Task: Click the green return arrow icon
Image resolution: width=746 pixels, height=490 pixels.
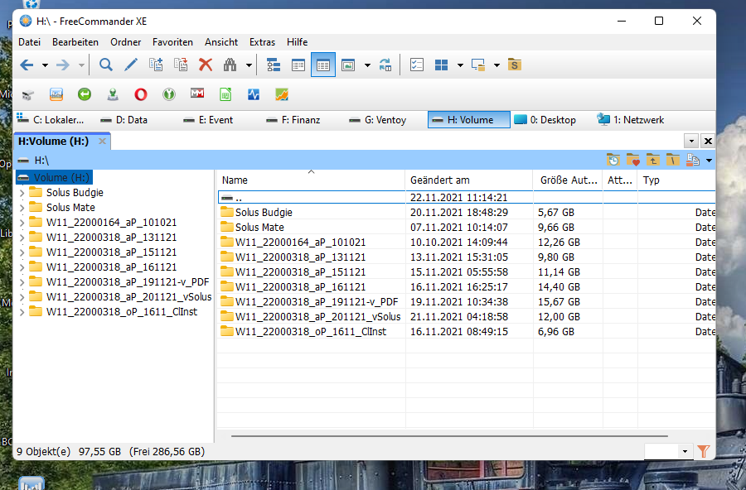Action: 85,94
